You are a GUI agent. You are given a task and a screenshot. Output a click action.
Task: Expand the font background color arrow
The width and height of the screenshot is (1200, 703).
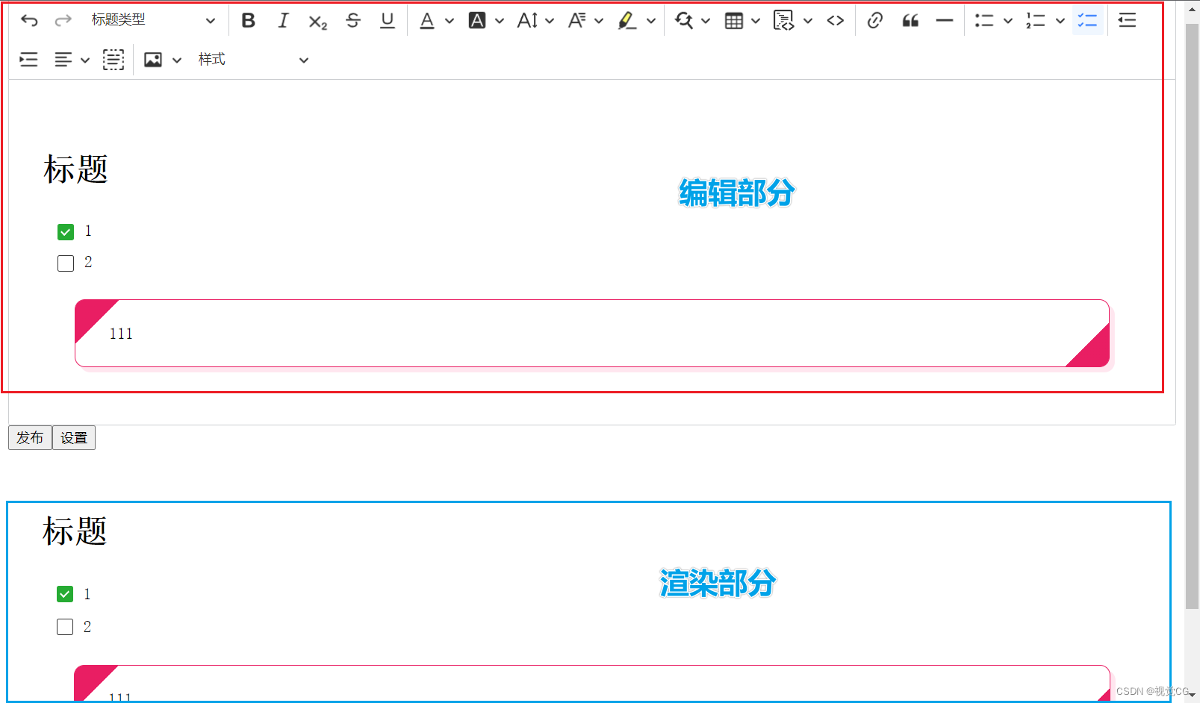click(x=500, y=21)
